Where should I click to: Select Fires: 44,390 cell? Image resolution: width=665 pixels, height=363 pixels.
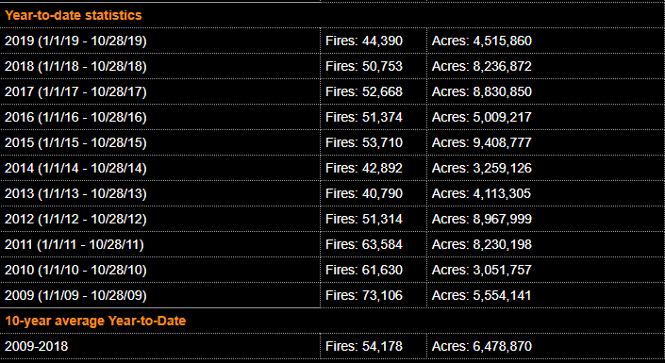[364, 41]
